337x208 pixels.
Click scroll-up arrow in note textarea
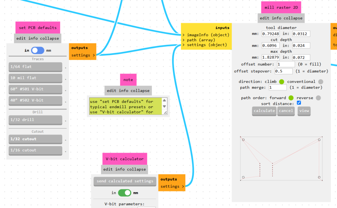[x=164, y=101]
